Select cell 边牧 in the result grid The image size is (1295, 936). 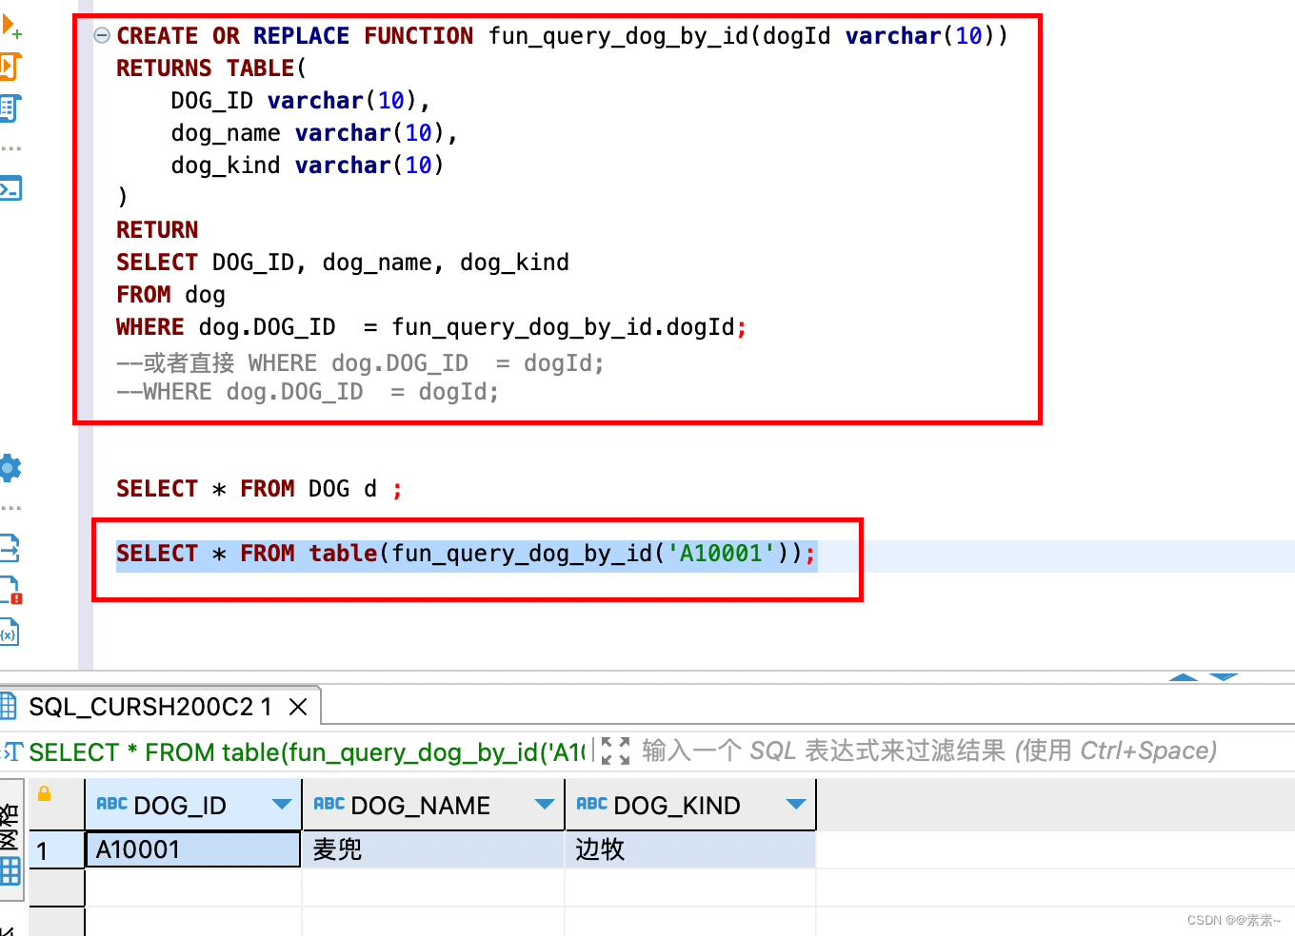(x=690, y=849)
